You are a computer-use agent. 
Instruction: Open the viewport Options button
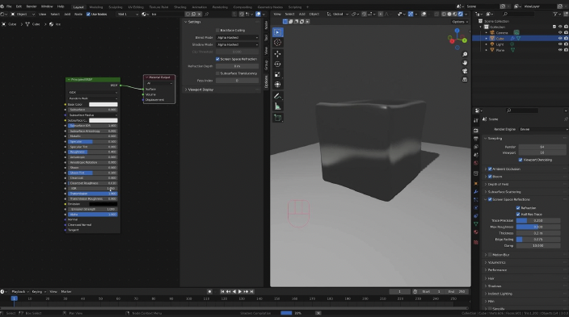click(459, 22)
